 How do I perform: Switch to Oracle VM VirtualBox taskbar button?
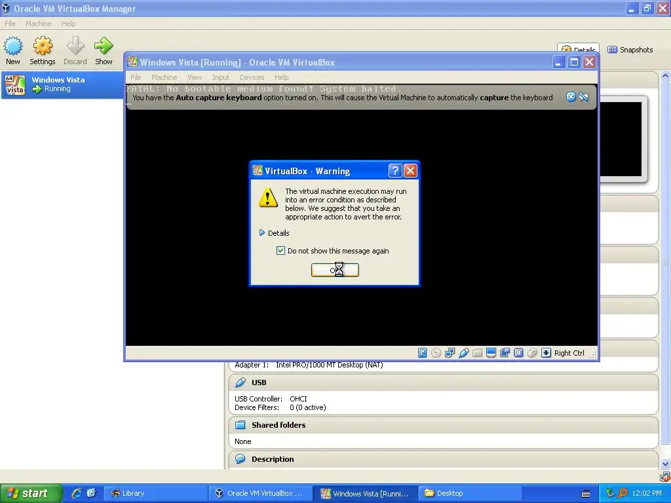coord(260,493)
